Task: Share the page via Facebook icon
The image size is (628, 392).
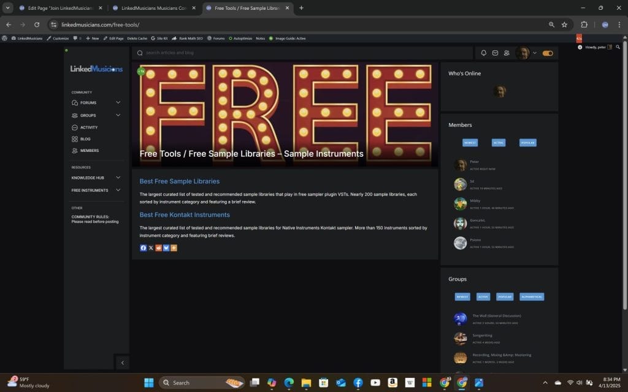Action: [x=144, y=248]
